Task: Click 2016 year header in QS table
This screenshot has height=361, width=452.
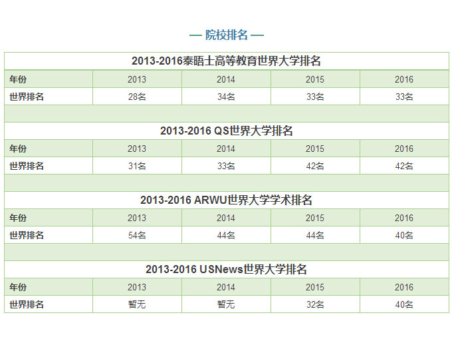Action: click(x=404, y=149)
